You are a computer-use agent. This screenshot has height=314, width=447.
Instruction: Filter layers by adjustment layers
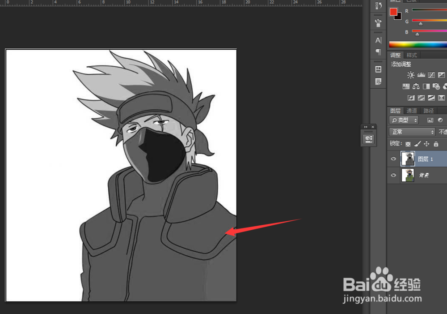point(440,120)
